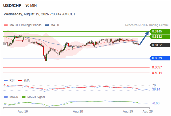Click the date and time line
The width and height of the screenshot is (171, 116).
pyautogui.click(x=39, y=14)
